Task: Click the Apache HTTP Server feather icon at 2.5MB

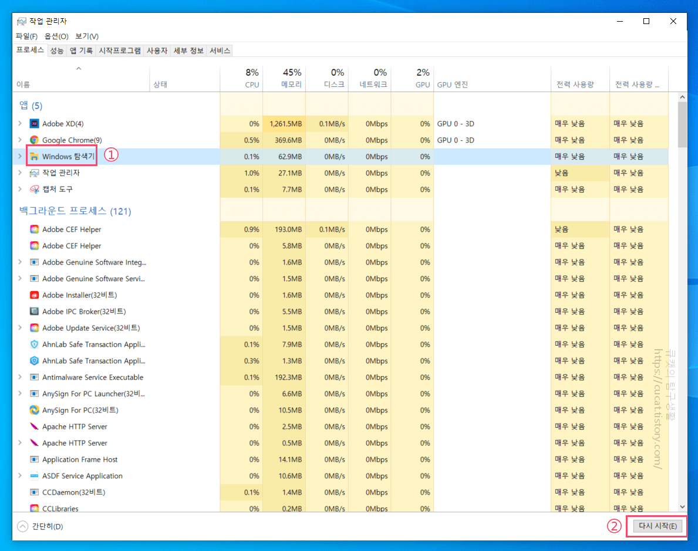Action: coord(34,427)
